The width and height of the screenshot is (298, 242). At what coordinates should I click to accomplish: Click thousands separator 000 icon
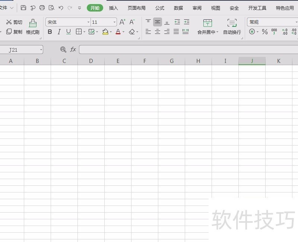point(274,32)
